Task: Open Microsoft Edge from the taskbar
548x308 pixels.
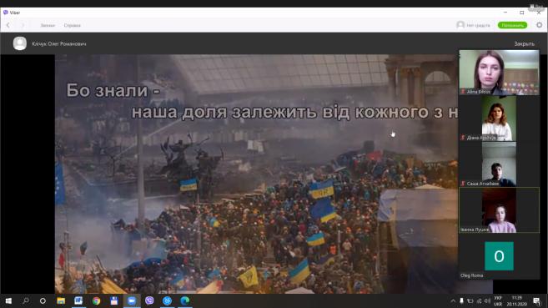Action: (x=185, y=300)
